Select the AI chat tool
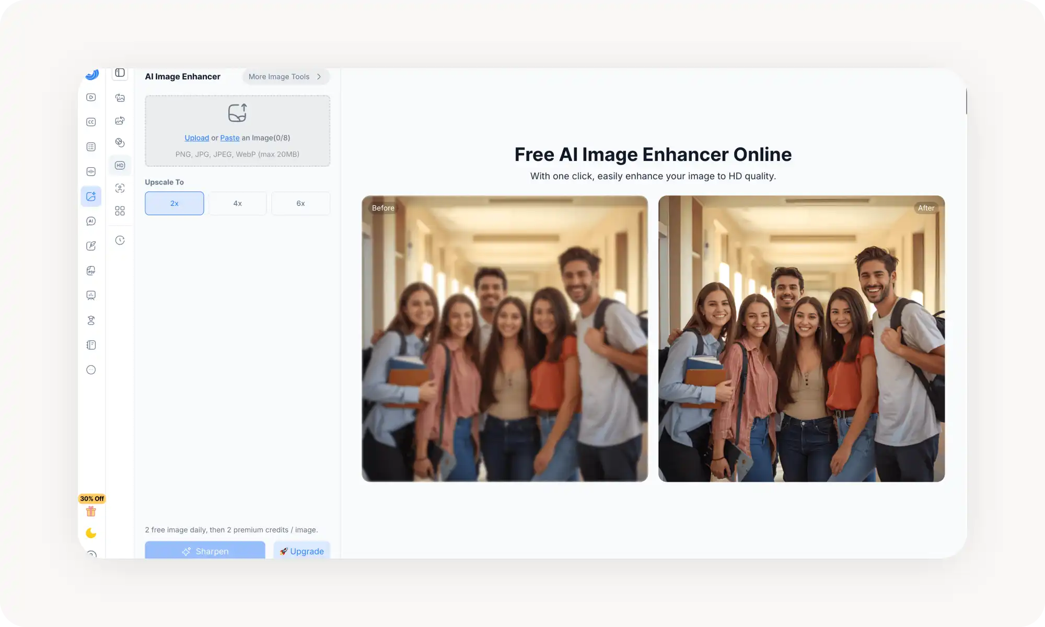The image size is (1045, 627). 91,221
